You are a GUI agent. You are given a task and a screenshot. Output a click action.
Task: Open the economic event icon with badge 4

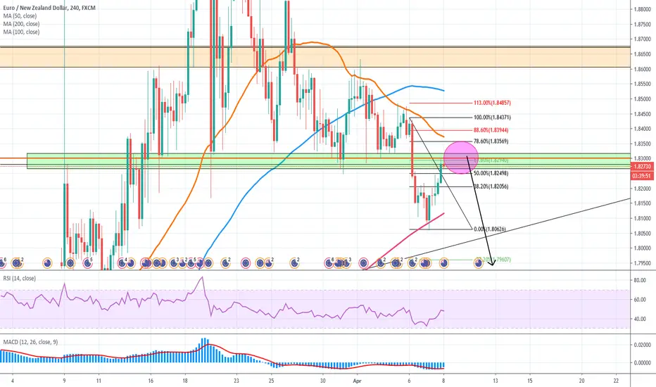(122, 262)
